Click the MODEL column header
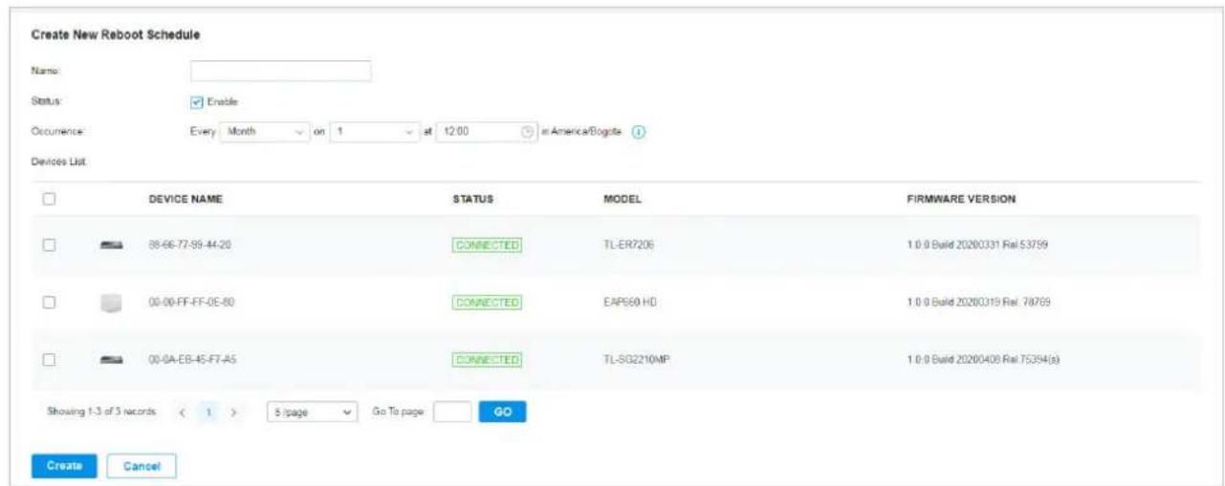Screen dimensions: 1225x486 (622, 201)
